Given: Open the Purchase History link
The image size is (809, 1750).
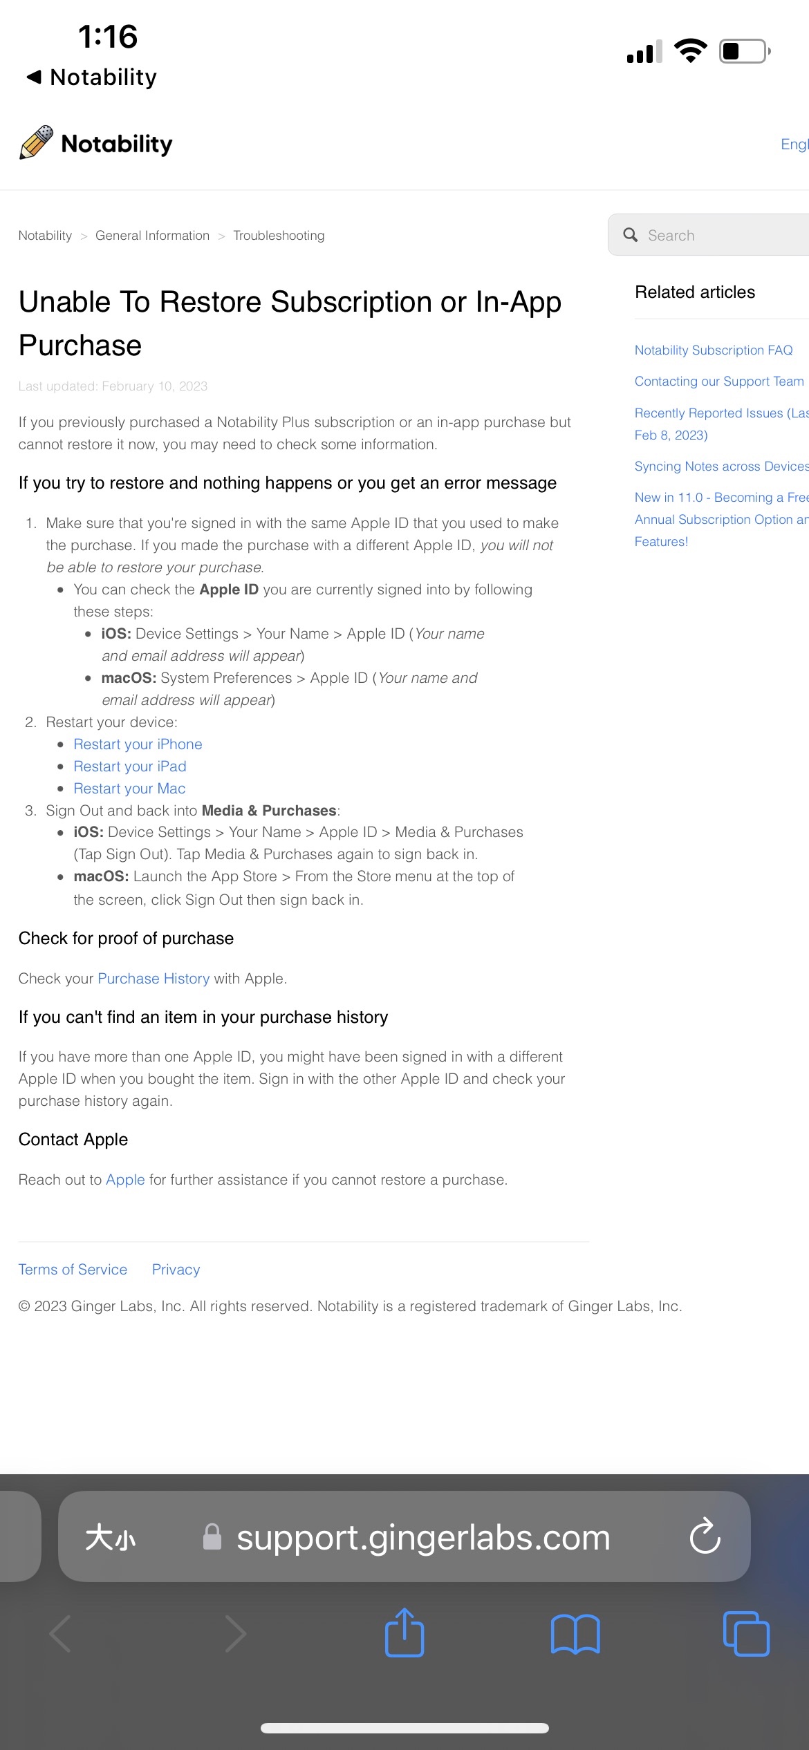Looking at the screenshot, I should (x=154, y=979).
